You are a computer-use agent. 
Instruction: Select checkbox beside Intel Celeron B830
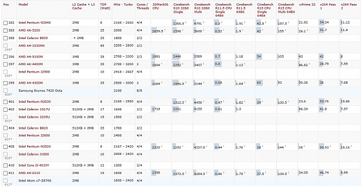pos(6,38)
